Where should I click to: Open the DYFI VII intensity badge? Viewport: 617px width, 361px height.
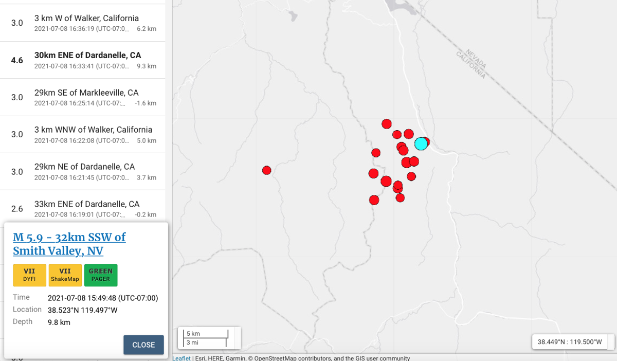pyautogui.click(x=29, y=275)
